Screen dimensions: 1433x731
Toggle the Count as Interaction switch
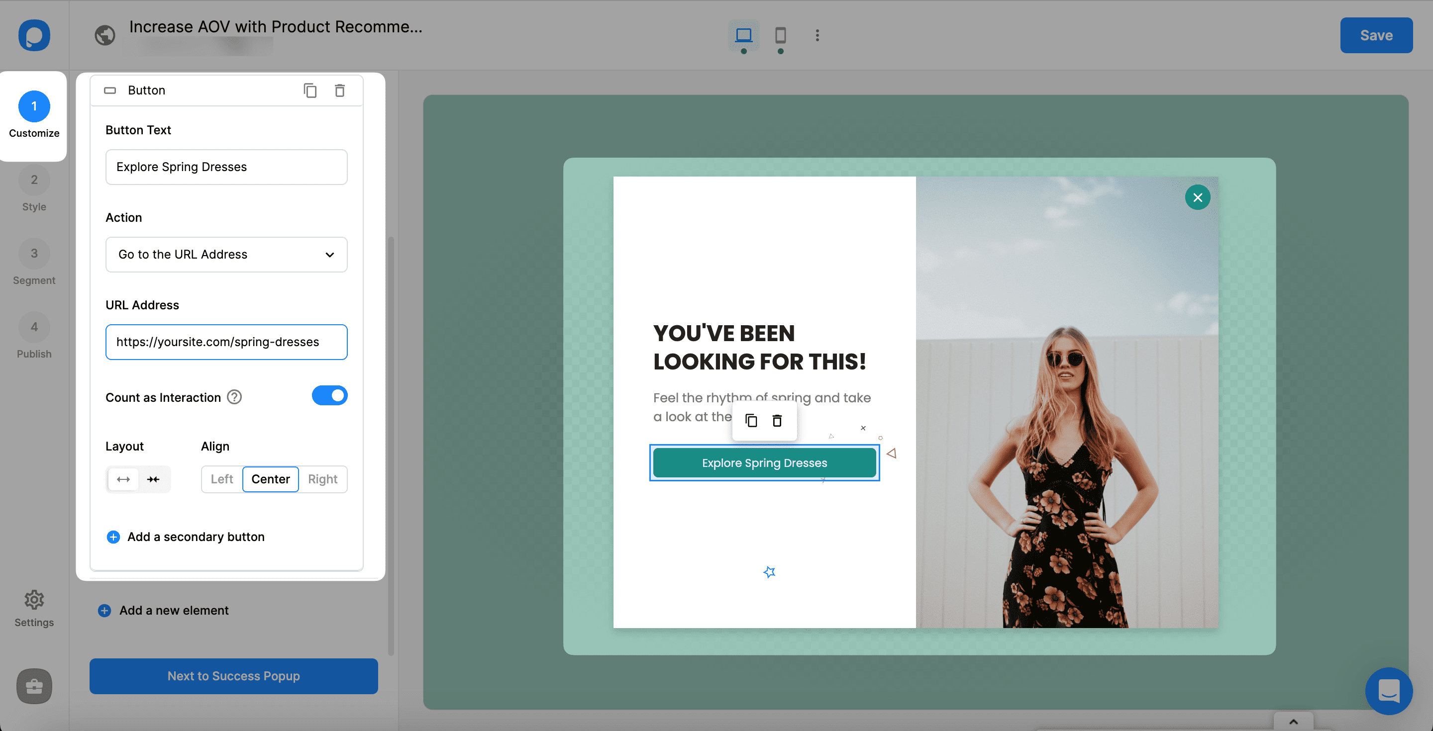[x=330, y=395]
